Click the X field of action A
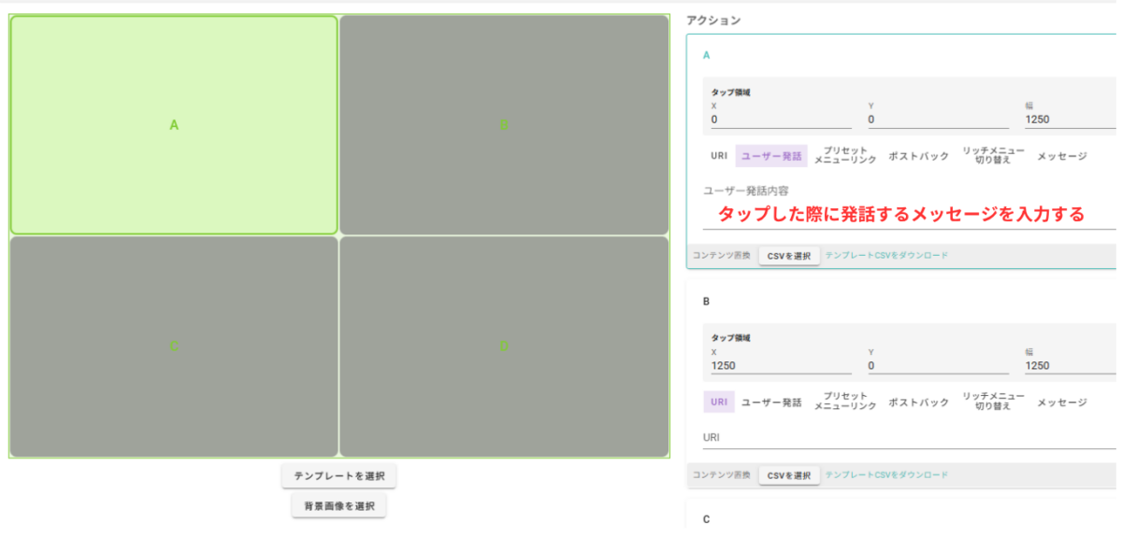The image size is (1122, 537). 781,120
